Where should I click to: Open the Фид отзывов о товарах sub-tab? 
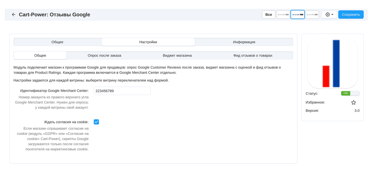click(253, 55)
